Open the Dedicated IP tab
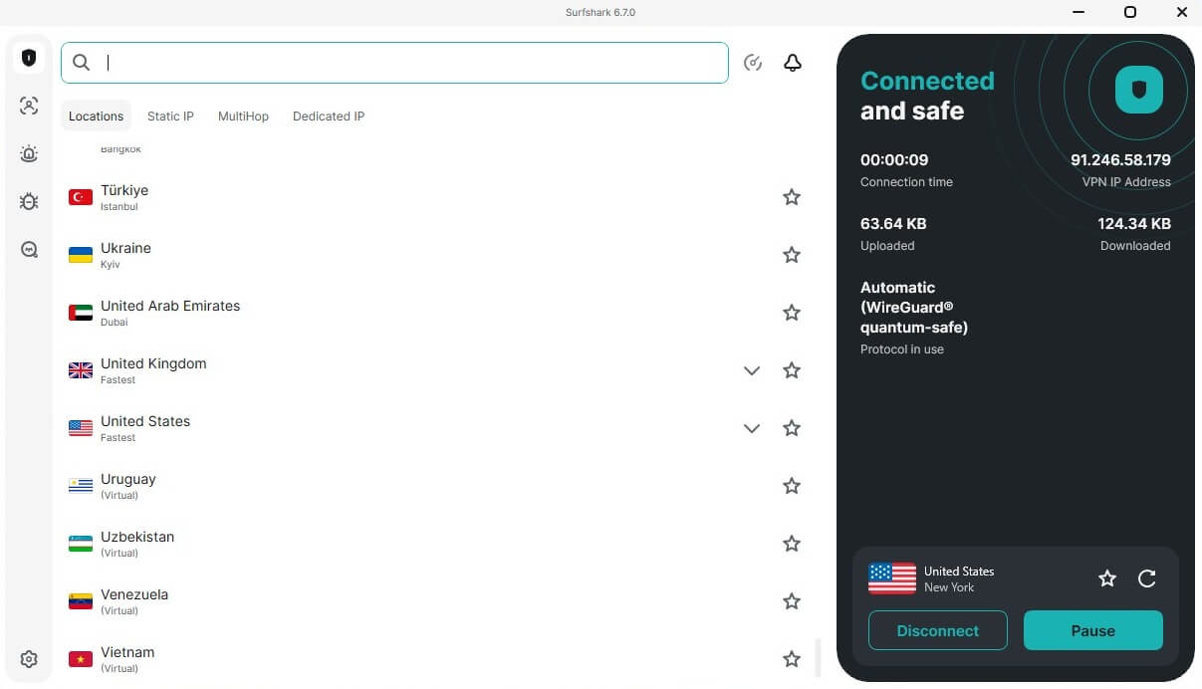 [x=329, y=116]
